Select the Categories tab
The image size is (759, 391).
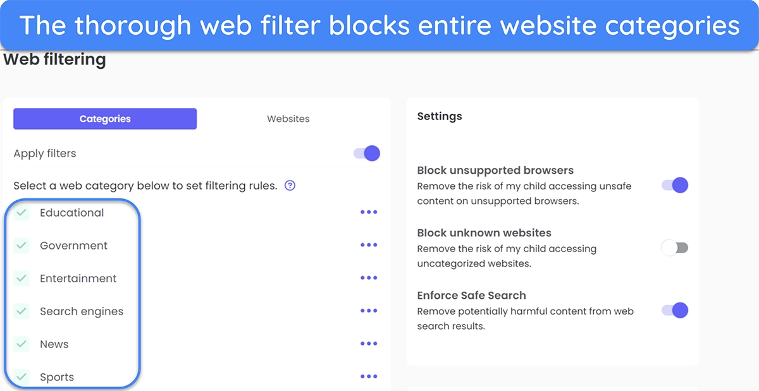(x=105, y=119)
